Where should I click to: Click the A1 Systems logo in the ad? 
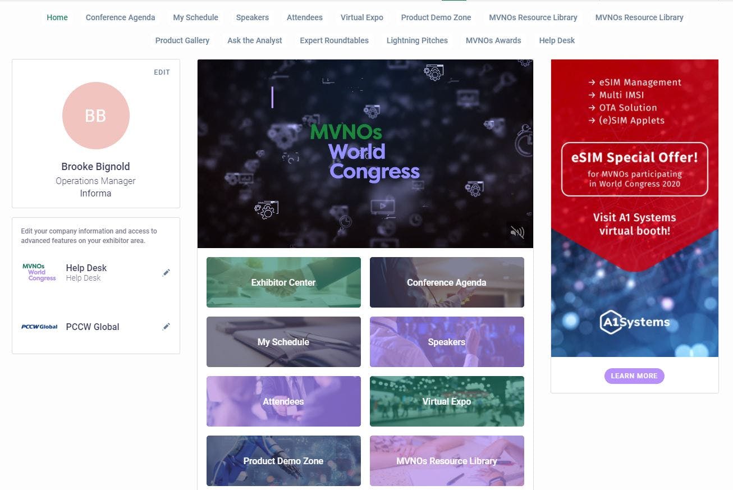(x=635, y=323)
